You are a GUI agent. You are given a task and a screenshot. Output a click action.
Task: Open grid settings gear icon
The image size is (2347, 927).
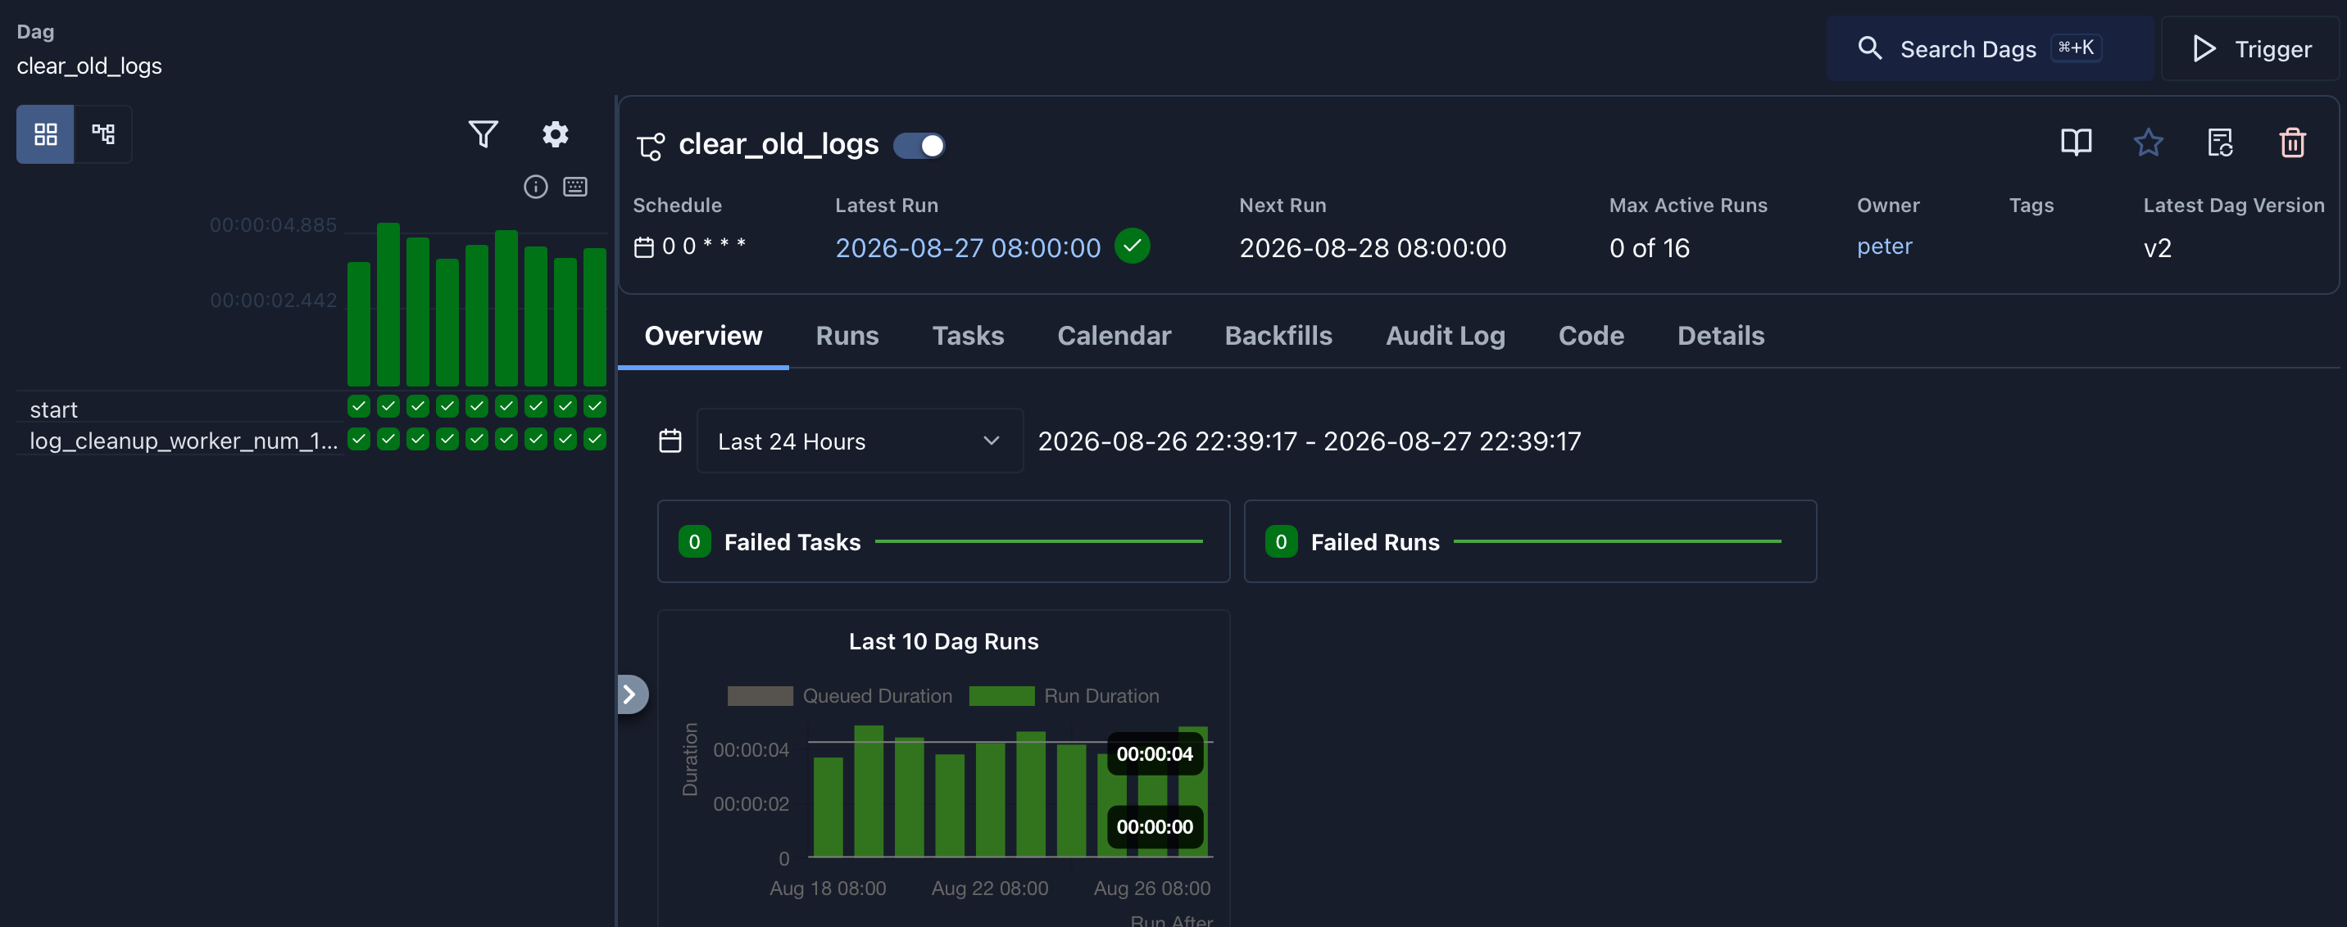coord(555,133)
